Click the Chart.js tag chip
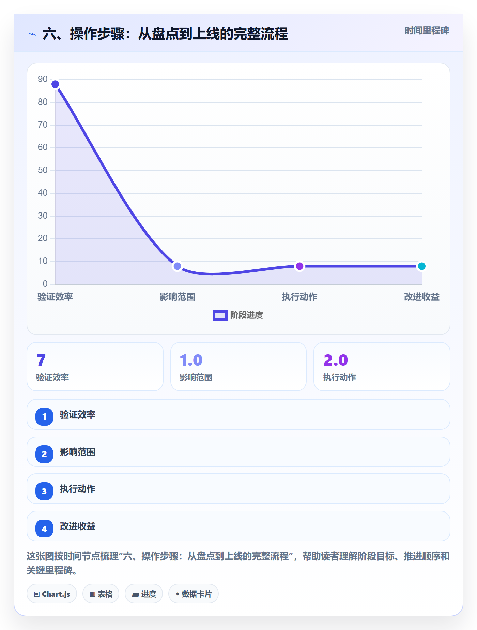This screenshot has width=477, height=630. (52, 594)
